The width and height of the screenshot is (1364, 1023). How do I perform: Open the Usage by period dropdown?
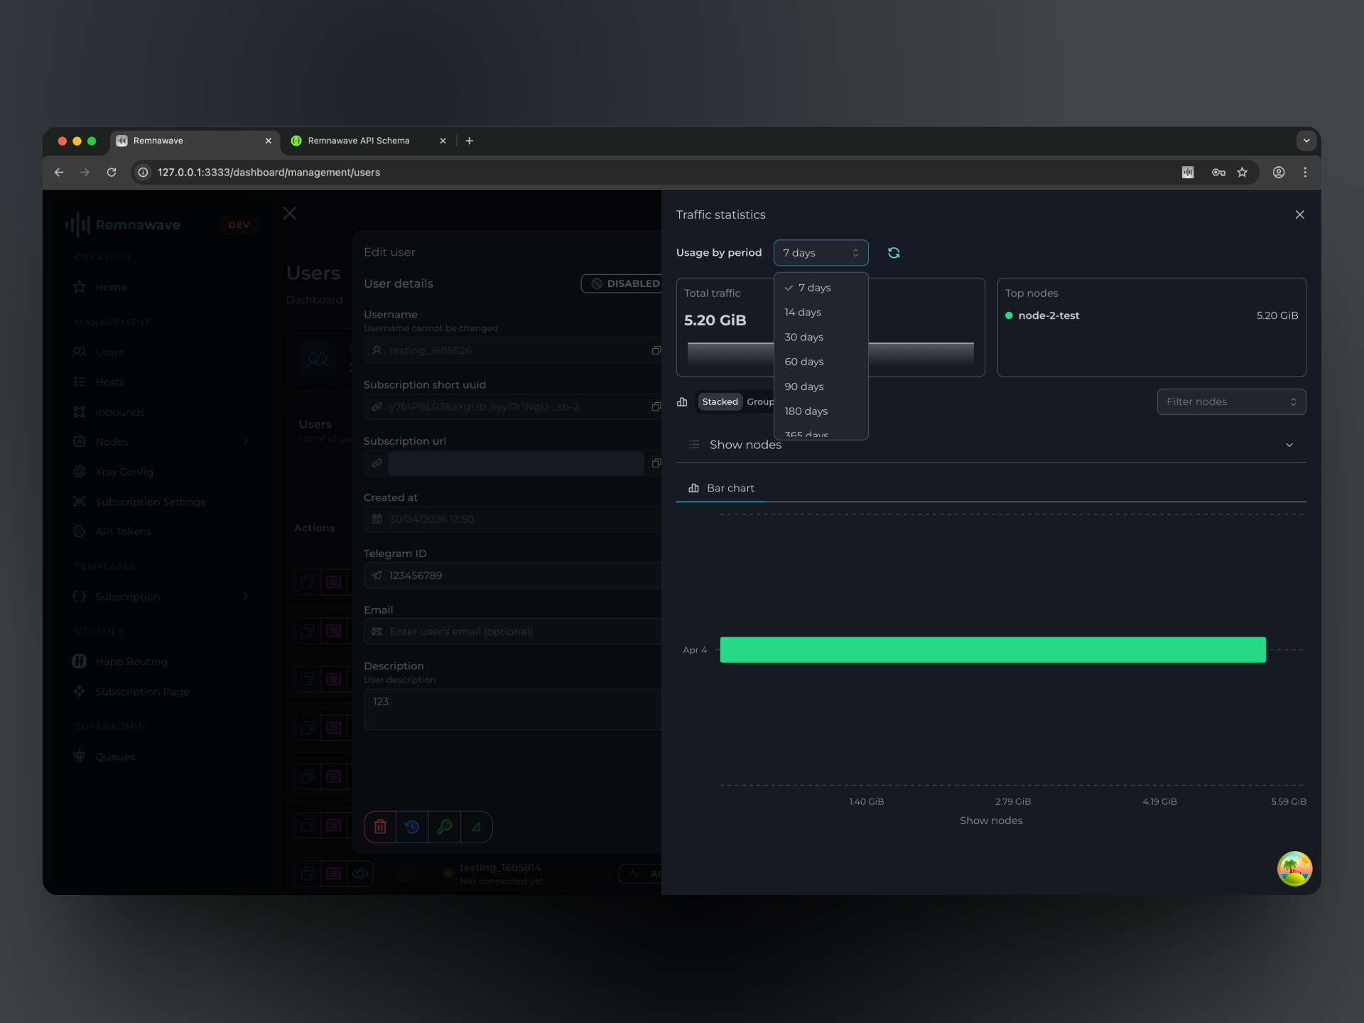click(821, 253)
